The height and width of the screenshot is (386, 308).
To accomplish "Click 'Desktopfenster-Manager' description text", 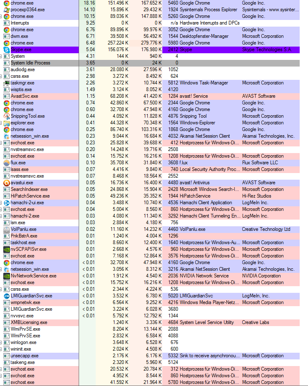I will click(x=204, y=36).
